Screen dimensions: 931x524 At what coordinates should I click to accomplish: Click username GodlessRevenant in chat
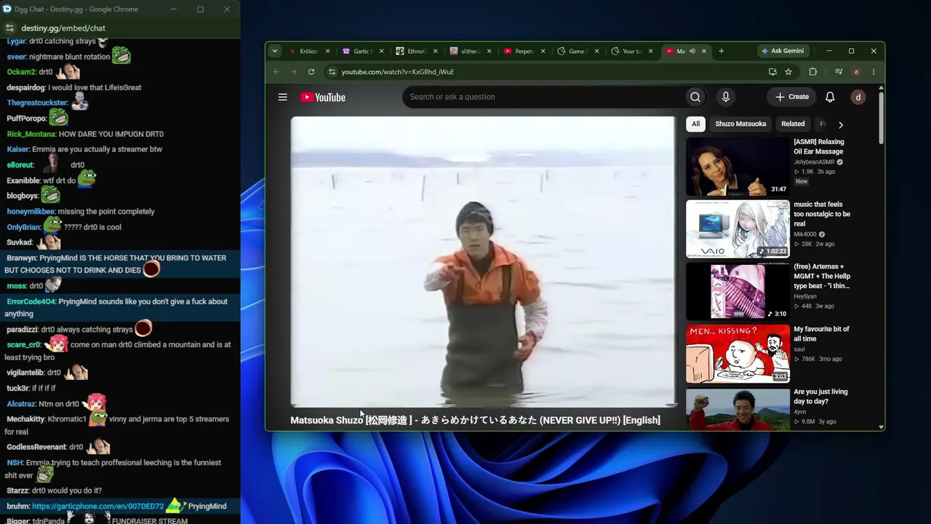coord(36,447)
